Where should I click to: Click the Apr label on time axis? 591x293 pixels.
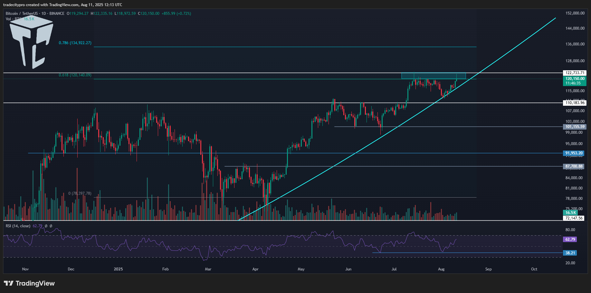click(255, 269)
